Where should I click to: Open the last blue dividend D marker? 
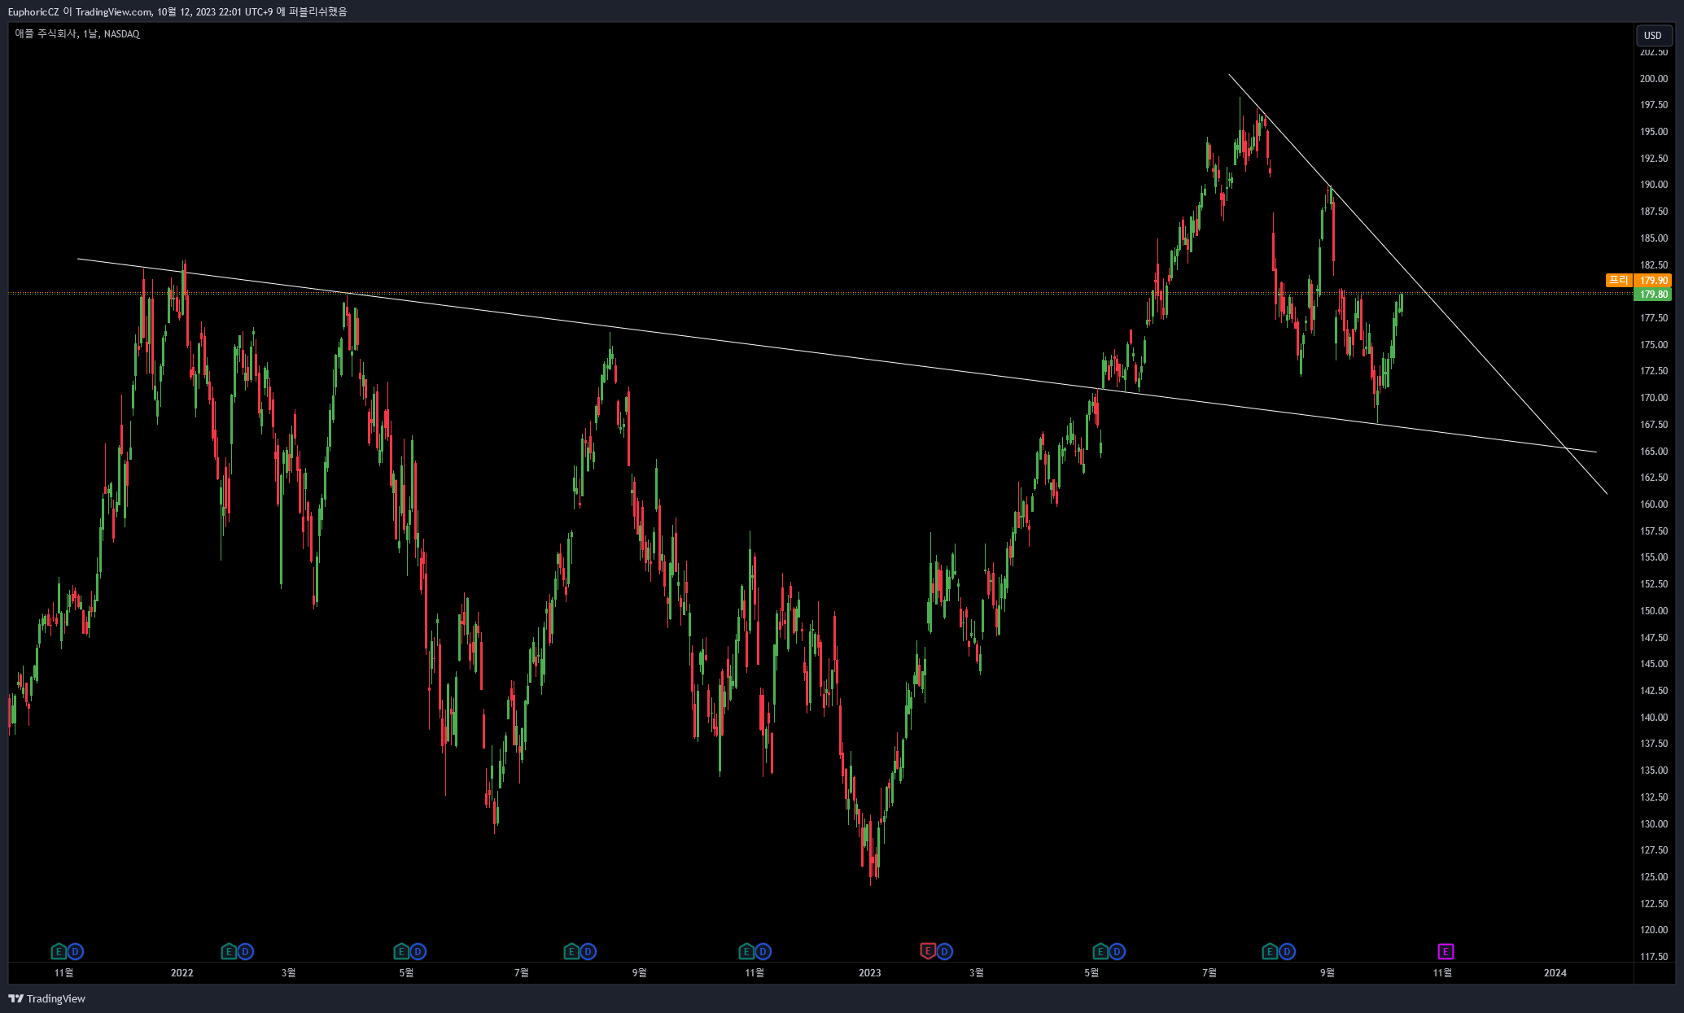tap(1287, 951)
